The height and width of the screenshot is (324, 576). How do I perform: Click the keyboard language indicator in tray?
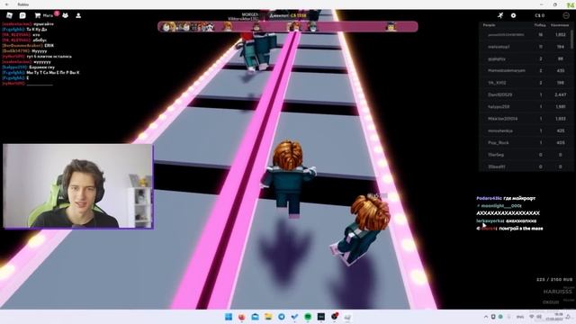pos(520,317)
